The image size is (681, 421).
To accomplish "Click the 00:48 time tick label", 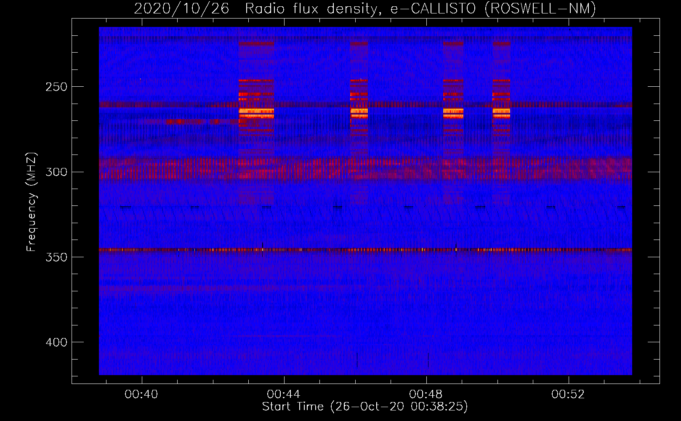I will (426, 394).
